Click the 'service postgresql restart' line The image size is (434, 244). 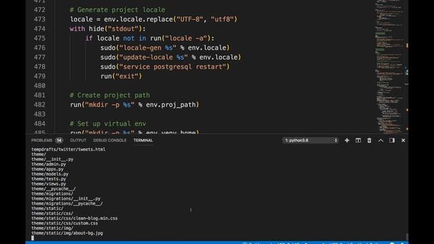(x=165, y=66)
